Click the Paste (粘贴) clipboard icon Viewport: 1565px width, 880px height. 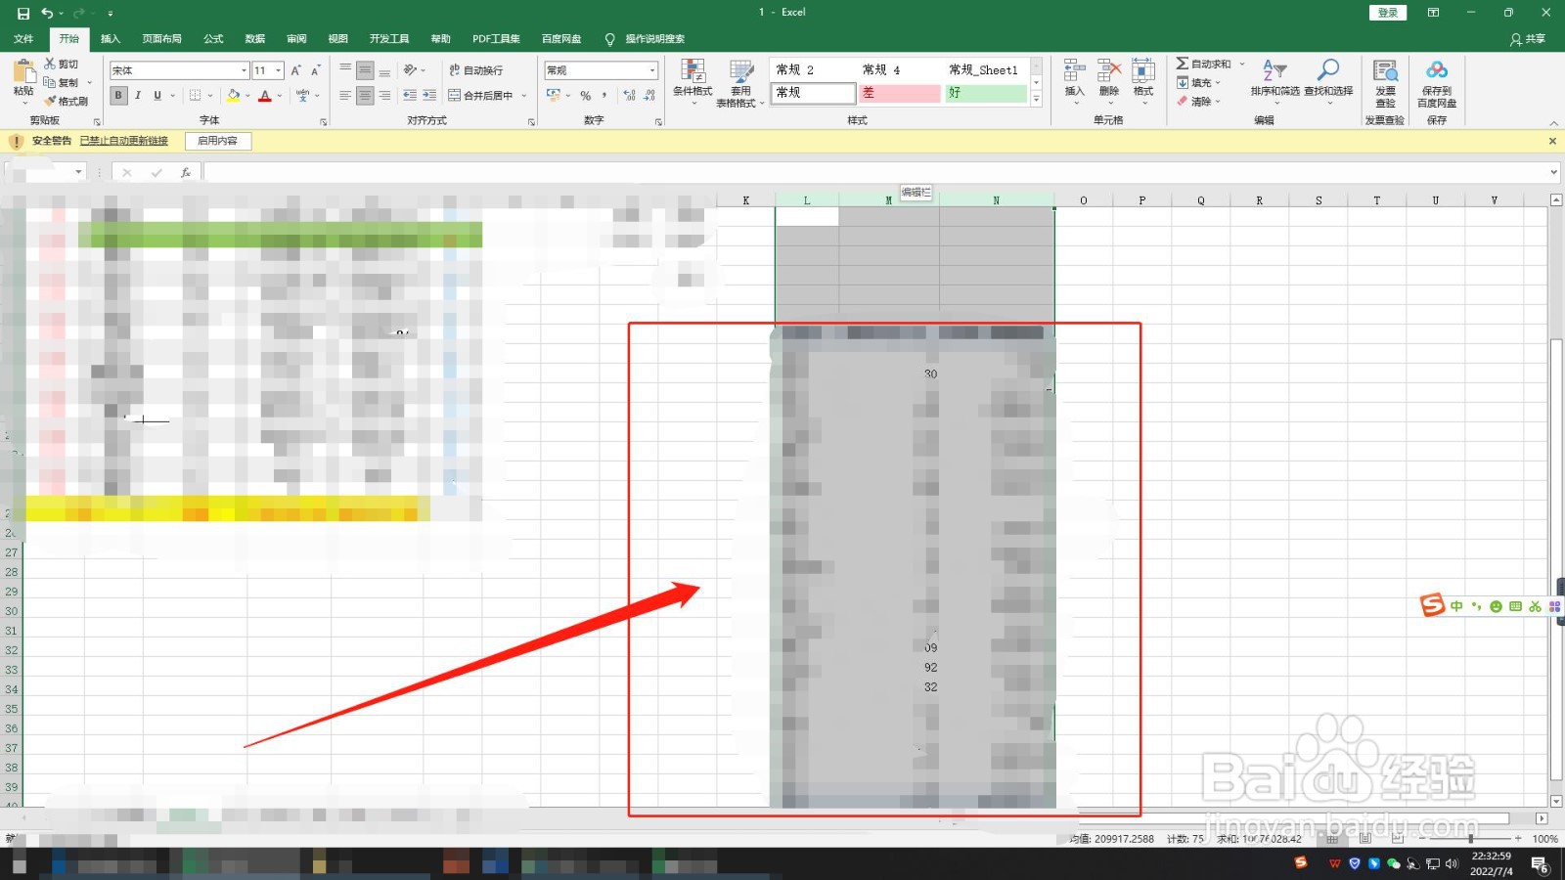click(23, 70)
